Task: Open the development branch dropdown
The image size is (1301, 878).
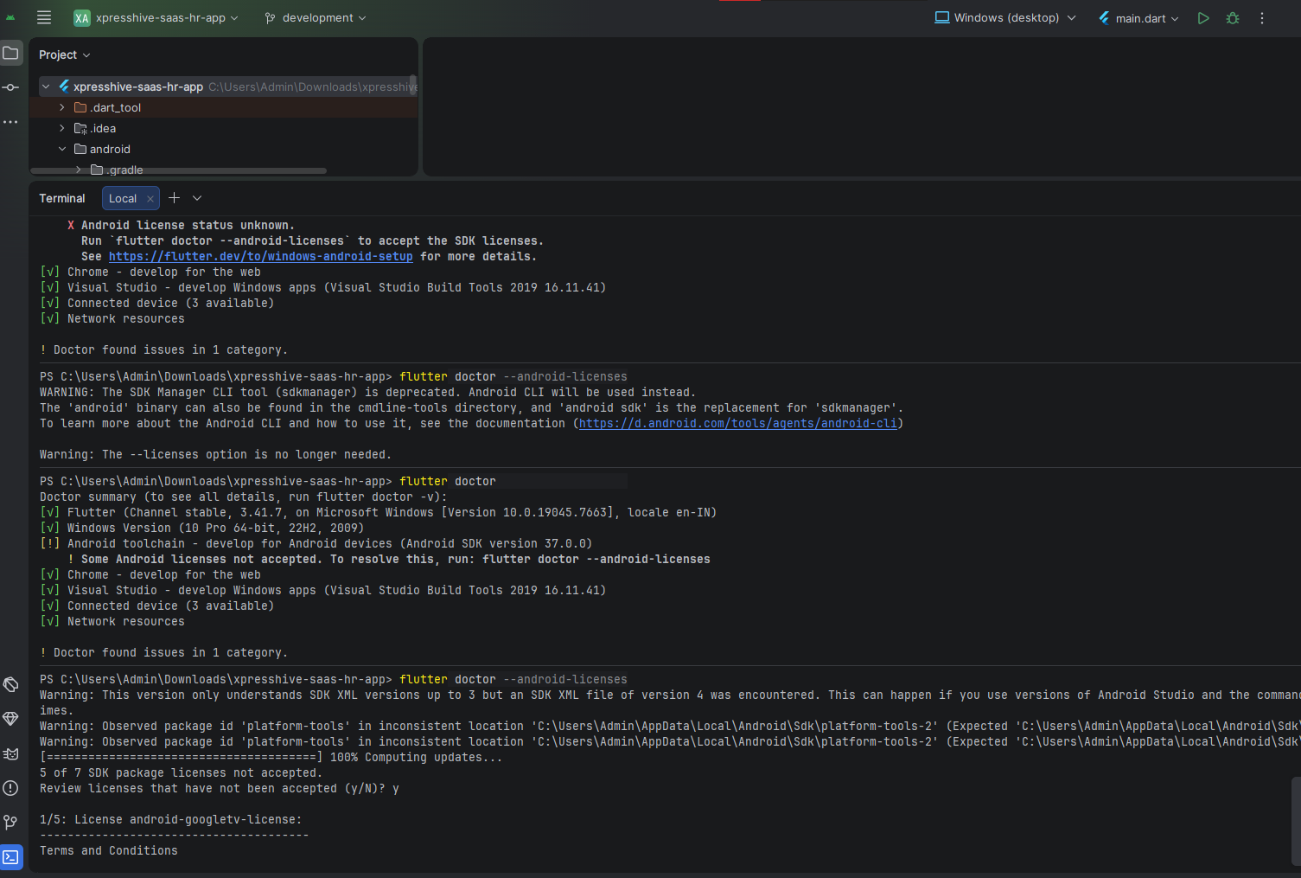Action: point(316,18)
